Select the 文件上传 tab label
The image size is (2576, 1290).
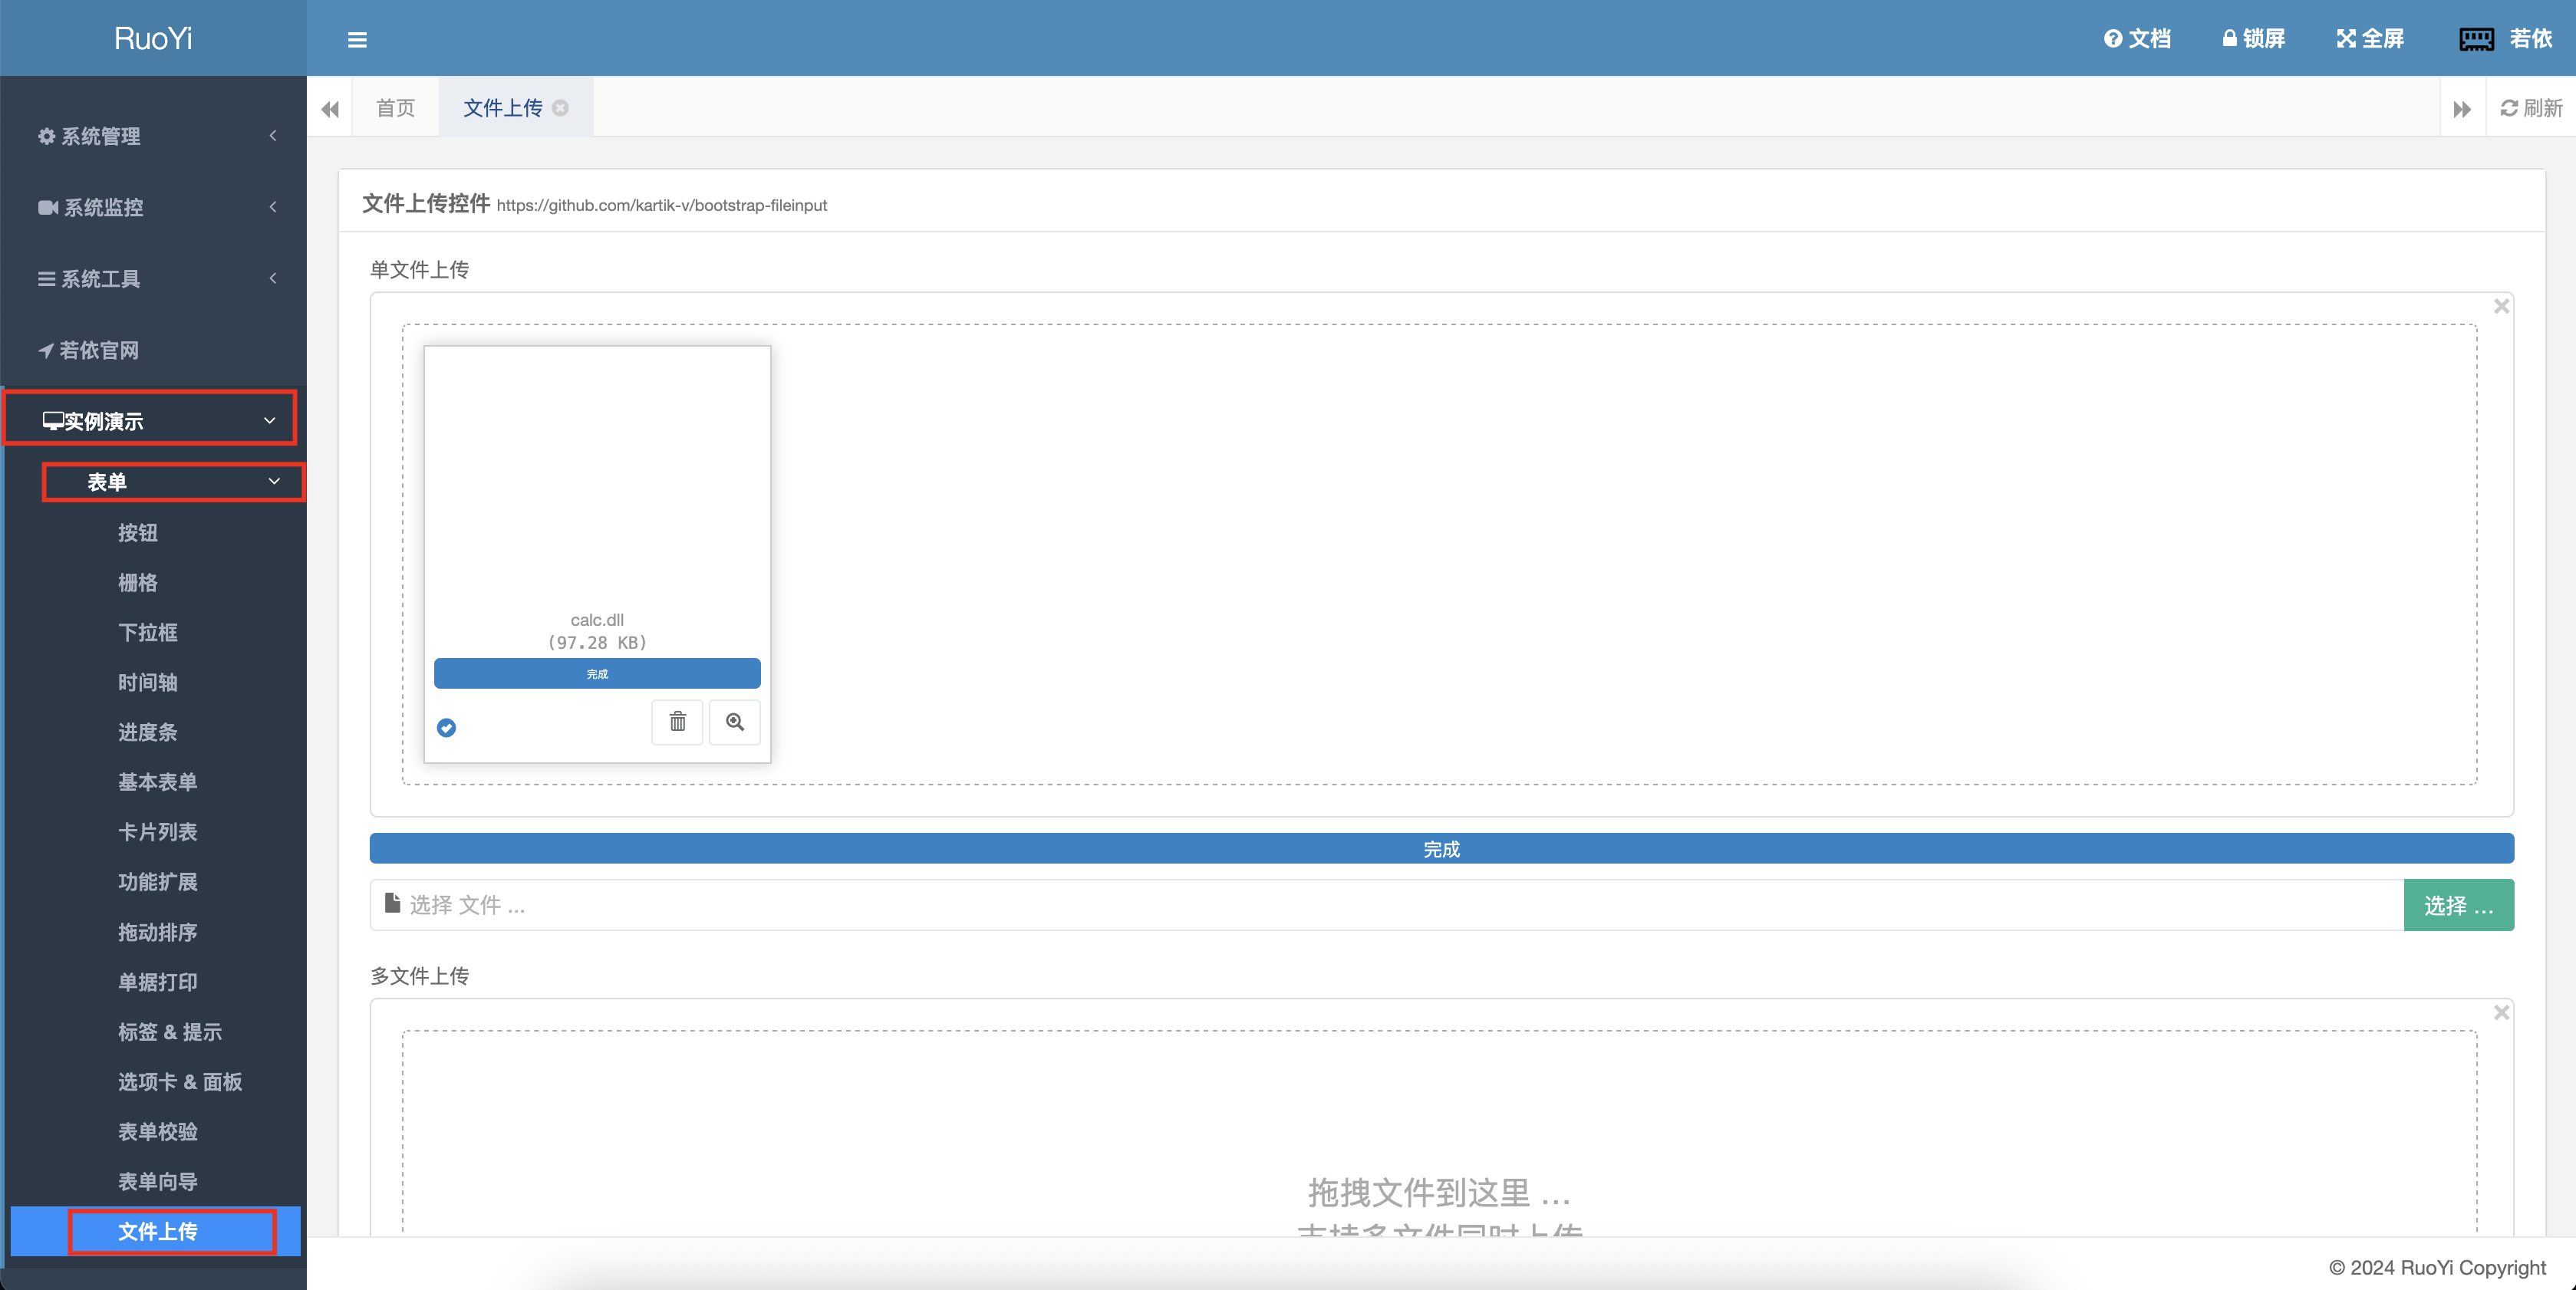pos(502,108)
